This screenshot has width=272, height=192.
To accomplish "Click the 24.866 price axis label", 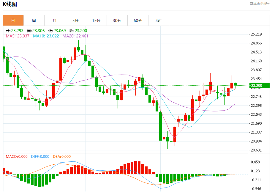I will (256, 43).
